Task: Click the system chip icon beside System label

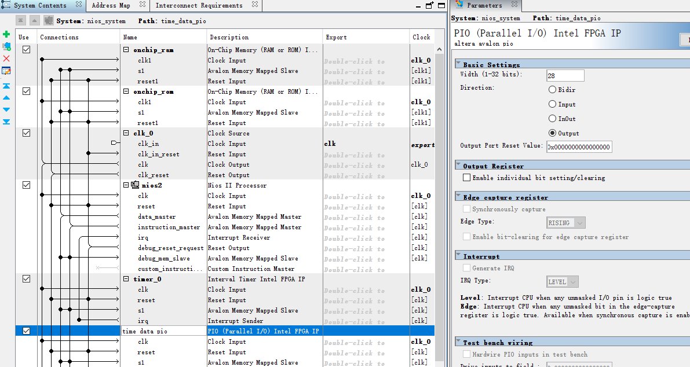Action: click(x=49, y=20)
